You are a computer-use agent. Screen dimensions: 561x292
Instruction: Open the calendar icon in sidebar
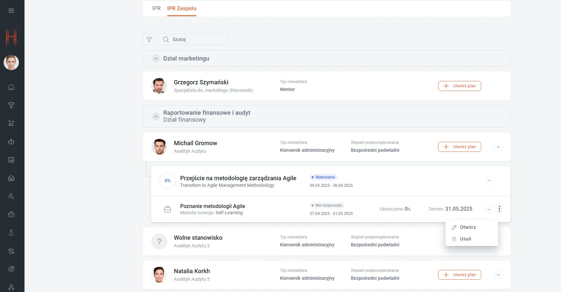pos(11,160)
